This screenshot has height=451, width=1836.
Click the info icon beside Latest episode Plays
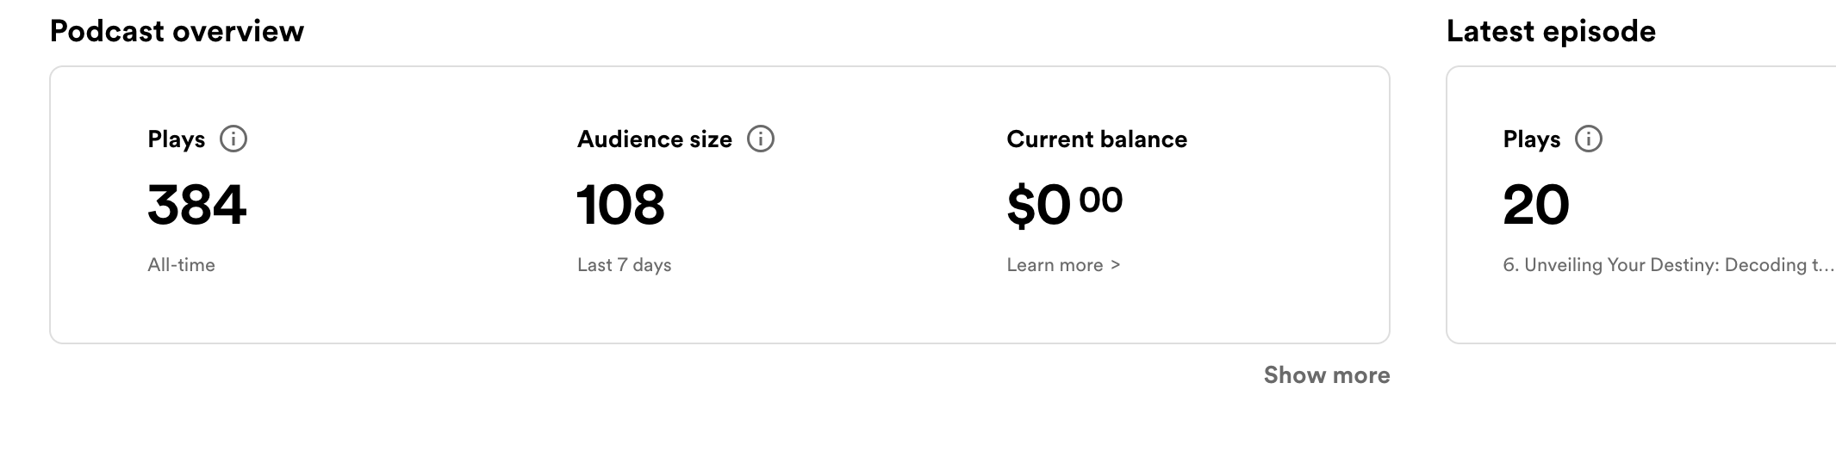click(1588, 139)
